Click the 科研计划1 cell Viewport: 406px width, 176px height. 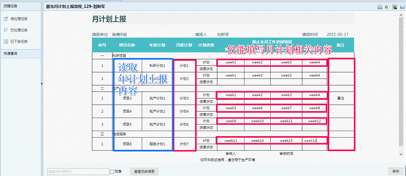157,66
